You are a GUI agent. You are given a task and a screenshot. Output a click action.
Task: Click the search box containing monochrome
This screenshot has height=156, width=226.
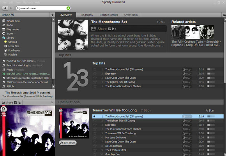coord(43,8)
